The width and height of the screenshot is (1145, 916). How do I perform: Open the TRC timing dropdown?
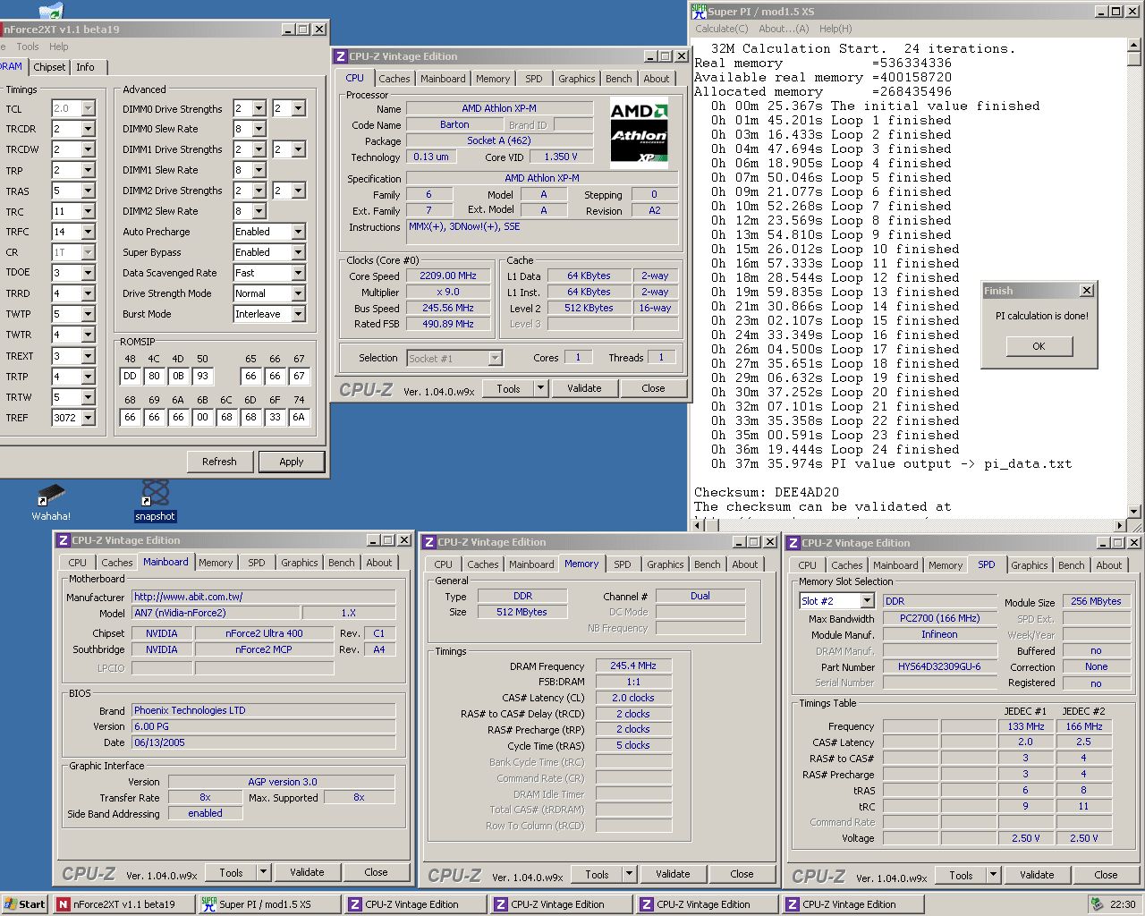tap(88, 211)
